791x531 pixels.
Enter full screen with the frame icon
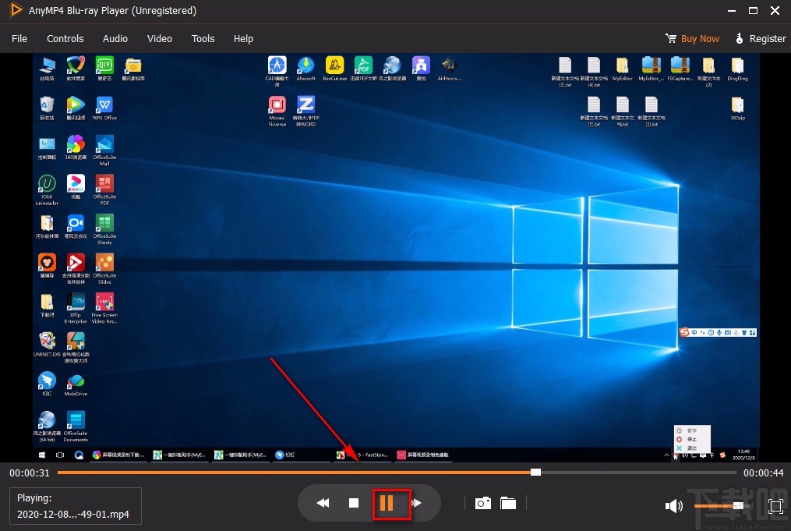pyautogui.click(x=775, y=506)
